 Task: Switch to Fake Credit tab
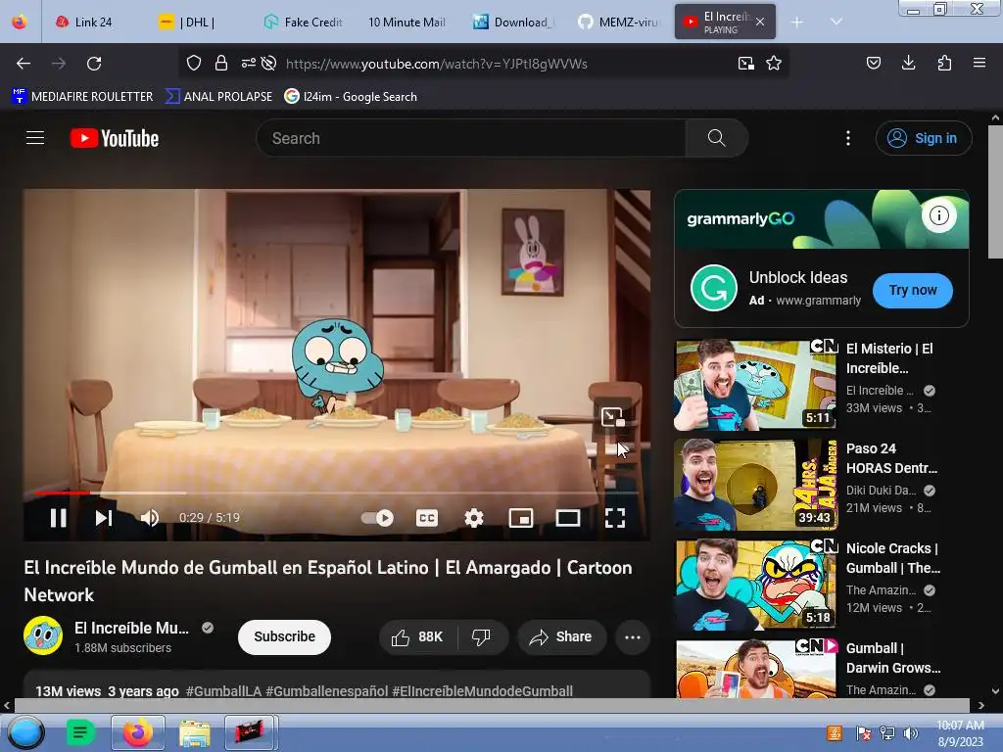coord(304,22)
